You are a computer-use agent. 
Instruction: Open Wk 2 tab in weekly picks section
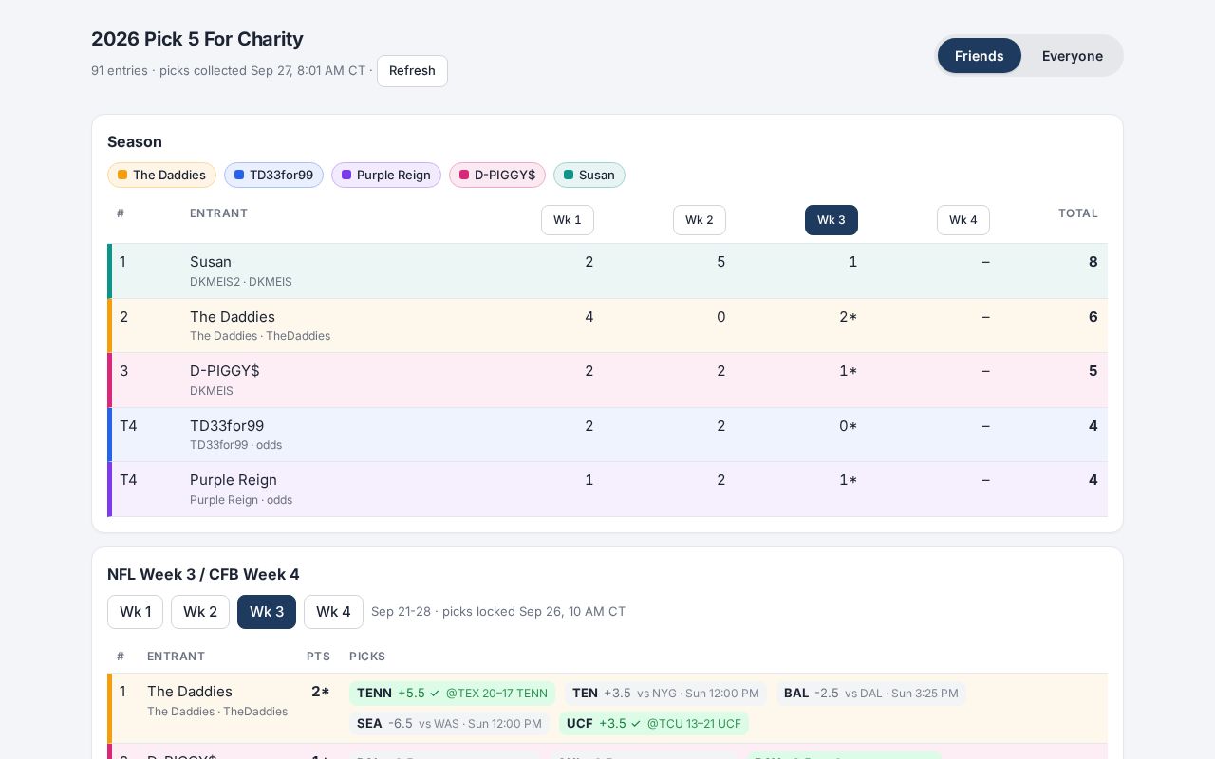[x=200, y=612]
